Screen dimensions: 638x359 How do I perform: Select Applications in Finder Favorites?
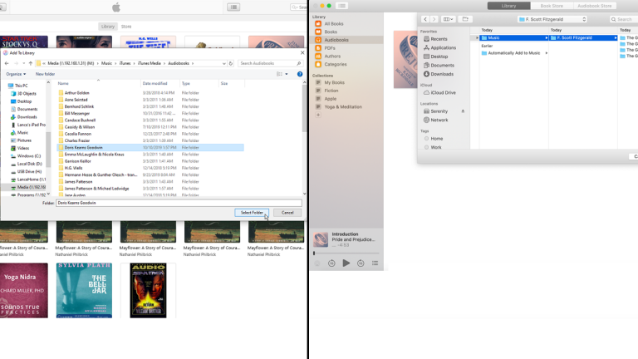click(443, 47)
